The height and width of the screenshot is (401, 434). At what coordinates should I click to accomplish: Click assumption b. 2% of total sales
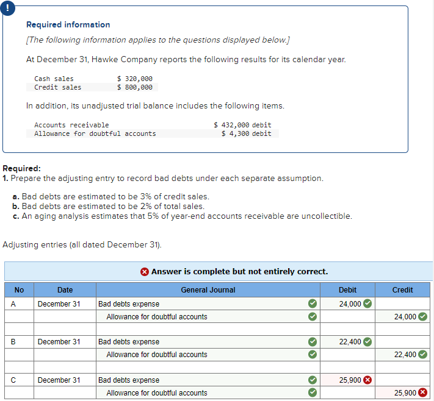tap(109, 207)
